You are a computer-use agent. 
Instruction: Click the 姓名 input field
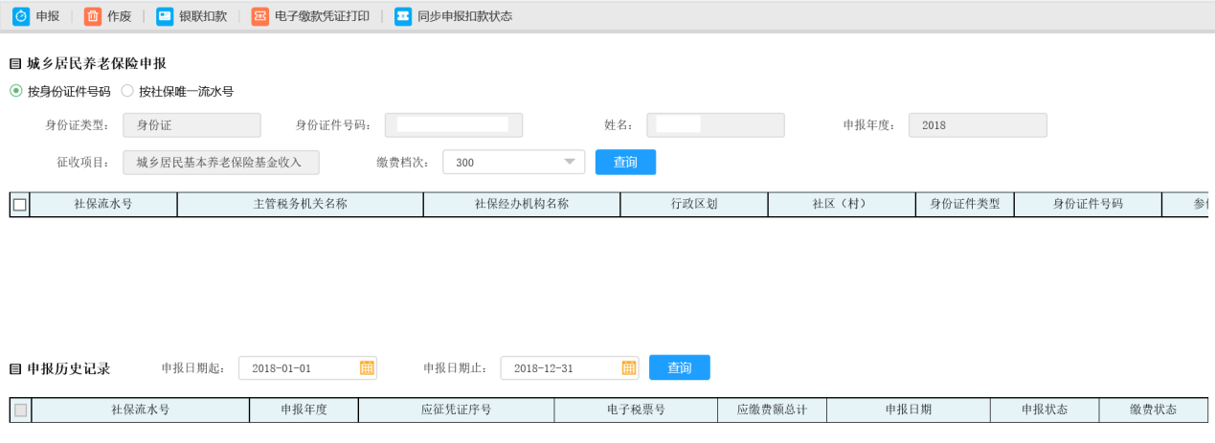click(715, 125)
